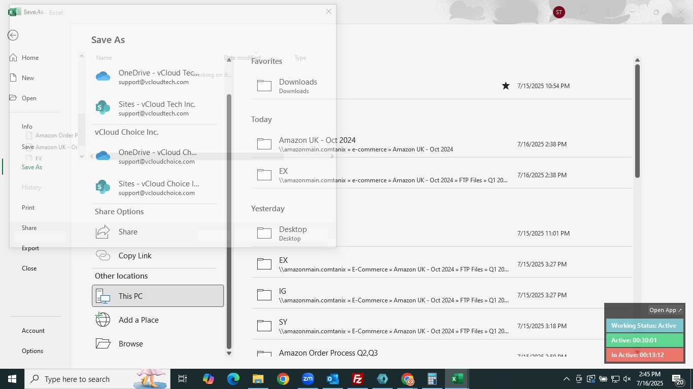The width and height of the screenshot is (693, 389).
Task: Click the muted volume tray icon
Action: (627, 379)
